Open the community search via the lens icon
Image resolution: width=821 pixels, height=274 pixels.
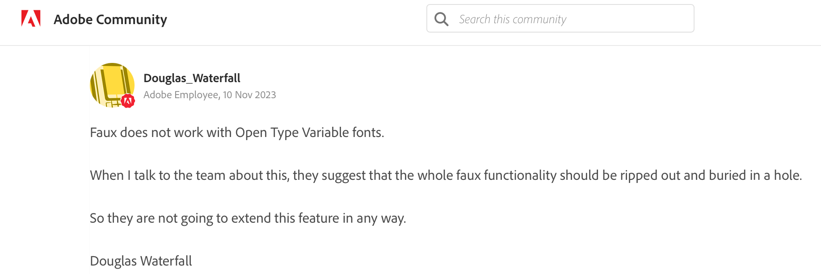(442, 18)
